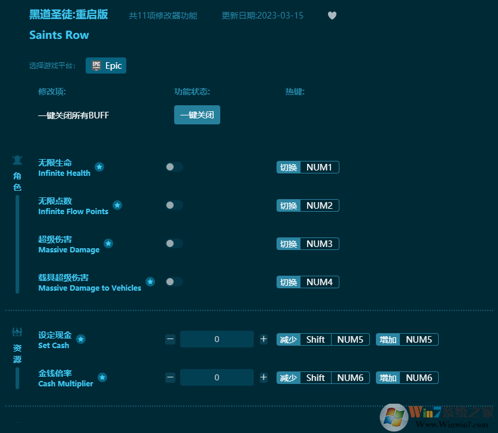This screenshot has height=433, width=498.
Task: Click the star icon beside Infinite Flow Points
Action: pos(117,205)
